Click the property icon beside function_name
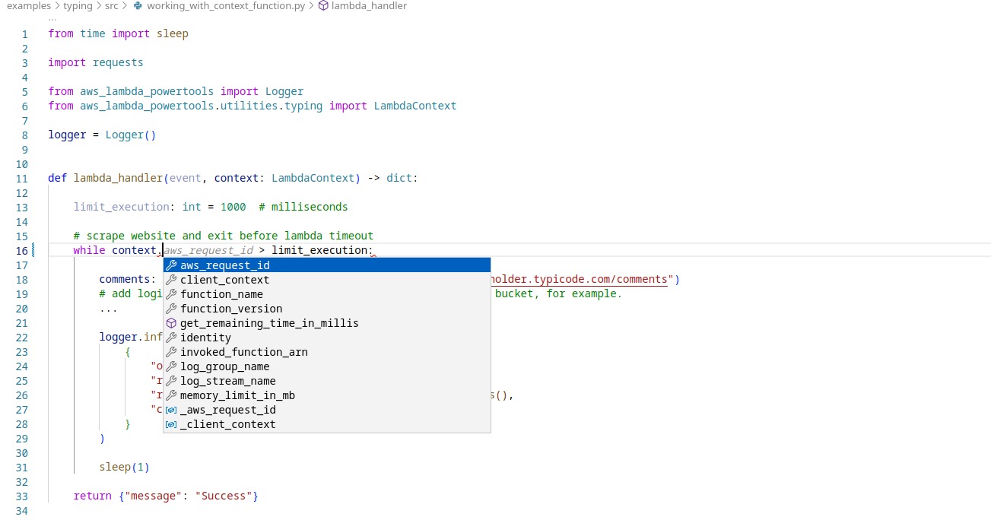 tap(171, 294)
